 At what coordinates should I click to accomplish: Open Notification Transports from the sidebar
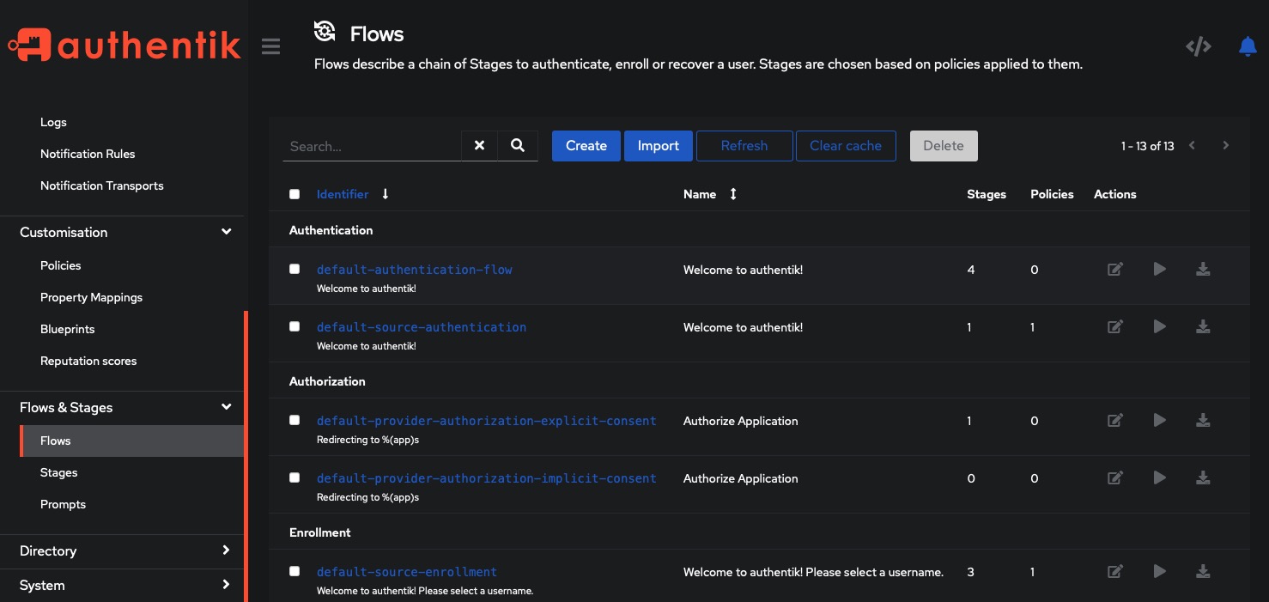[102, 185]
